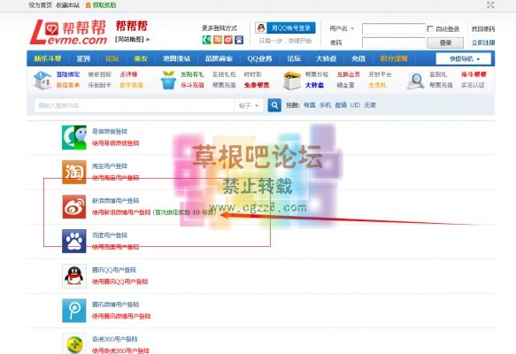Image resolution: width=516 pixels, height=354 pixels.
Task: Click the Tencent Weibo login icon
Action: 74,311
